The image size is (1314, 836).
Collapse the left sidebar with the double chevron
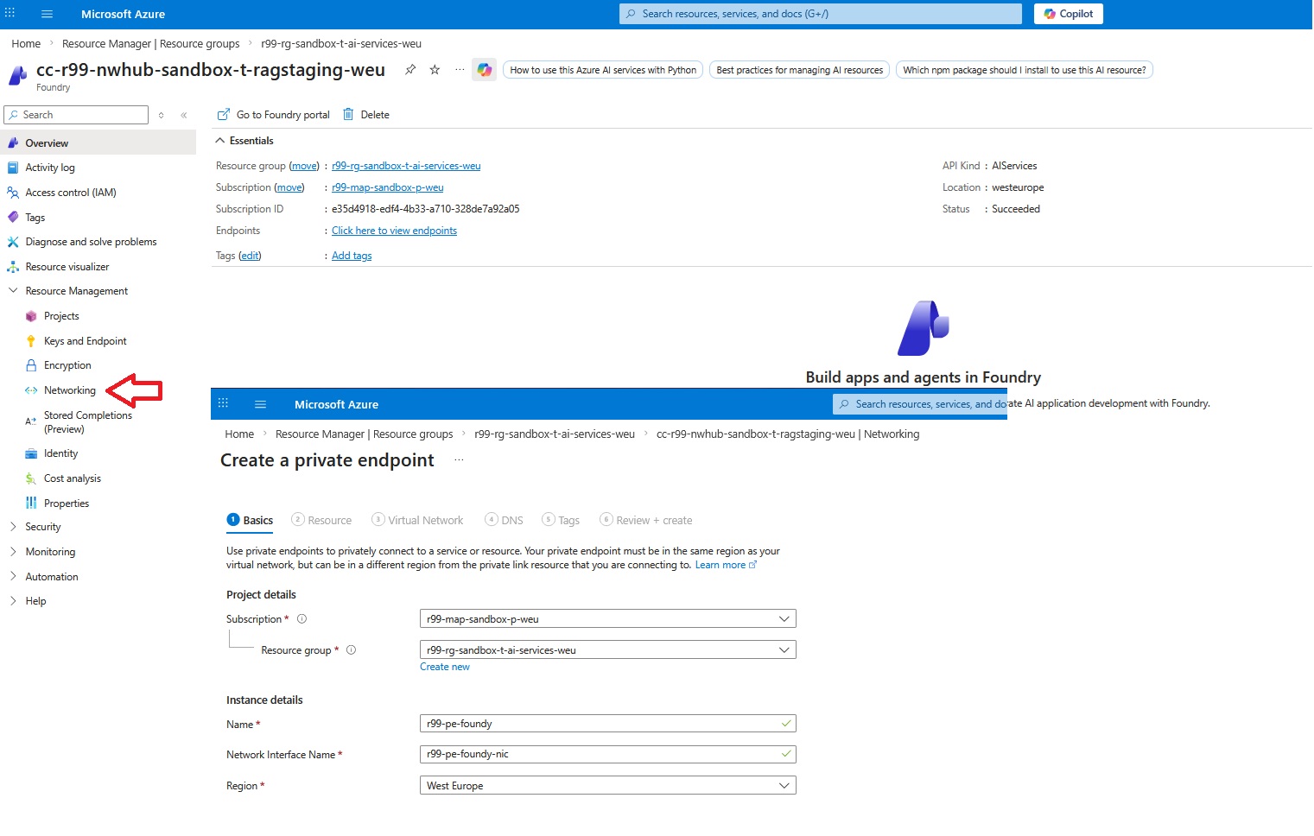pyautogui.click(x=184, y=114)
